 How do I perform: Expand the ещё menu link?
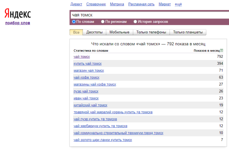coord(178,4)
